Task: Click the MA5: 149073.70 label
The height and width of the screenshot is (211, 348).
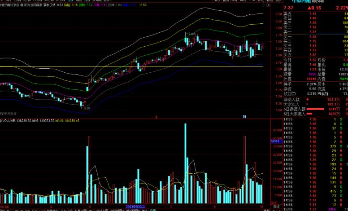Action: tap(43, 121)
